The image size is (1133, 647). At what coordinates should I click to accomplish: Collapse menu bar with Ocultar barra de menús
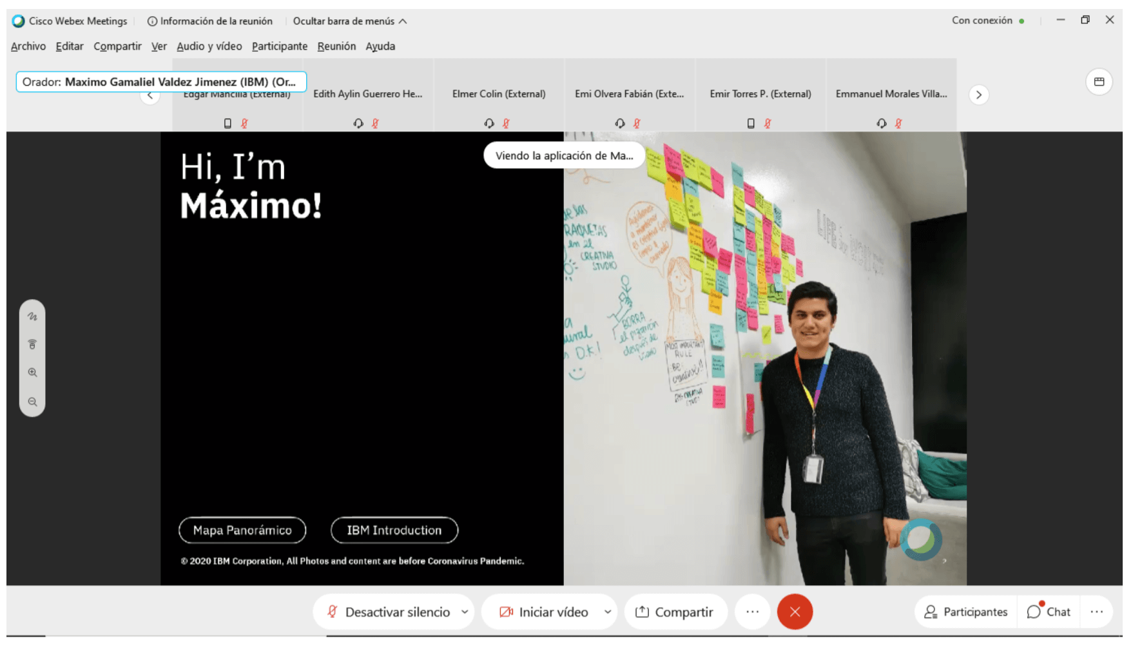point(350,21)
